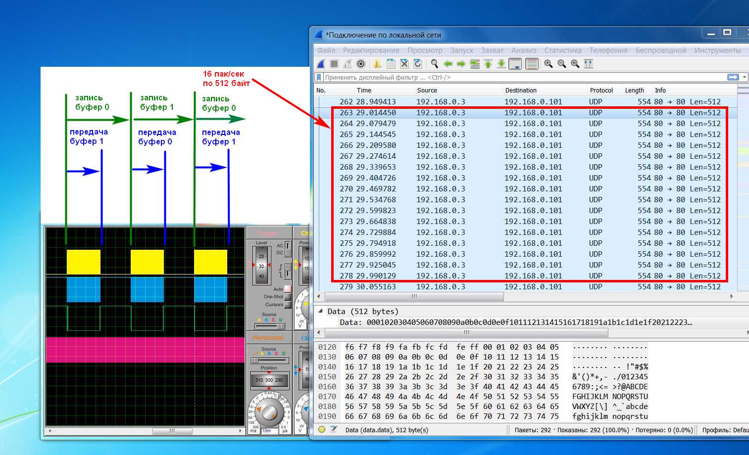
Task: Flip the AC/DC trigger coupling switch
Action: tap(288, 249)
